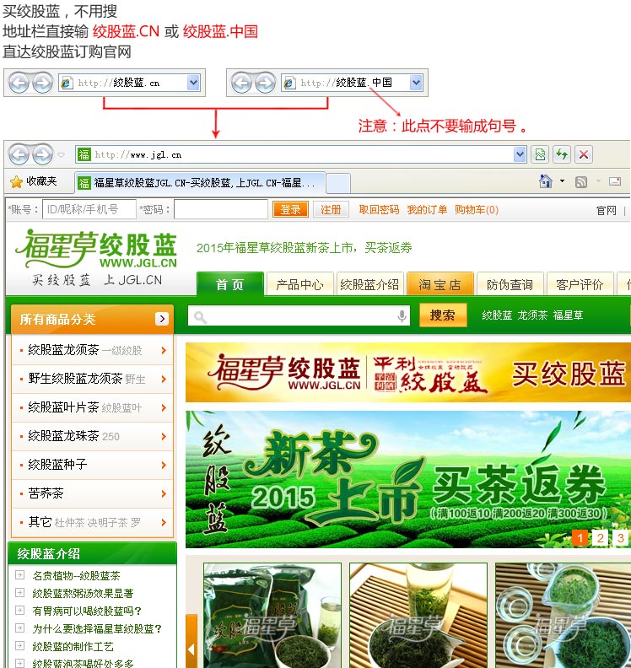Click the 龙须茶 hot keyword beside search
This screenshot has width=631, height=668.
pyautogui.click(x=532, y=315)
